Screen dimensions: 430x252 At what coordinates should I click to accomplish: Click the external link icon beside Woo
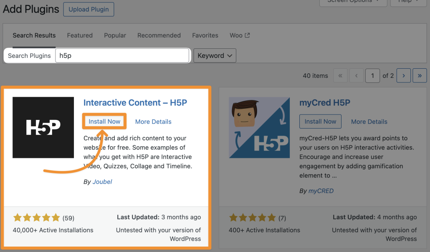(x=247, y=35)
